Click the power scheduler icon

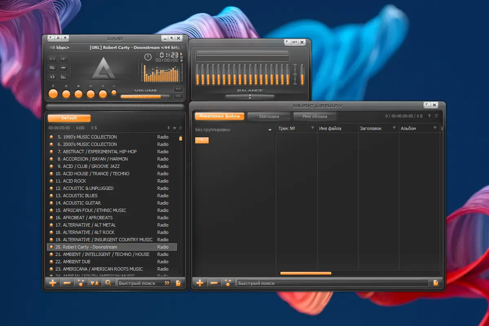click(148, 57)
